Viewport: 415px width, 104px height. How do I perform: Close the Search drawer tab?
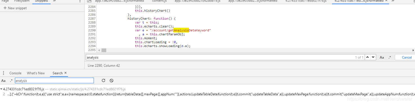(x=66, y=73)
